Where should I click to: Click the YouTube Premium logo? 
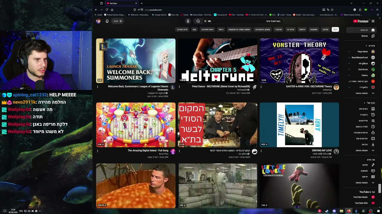(361, 21)
